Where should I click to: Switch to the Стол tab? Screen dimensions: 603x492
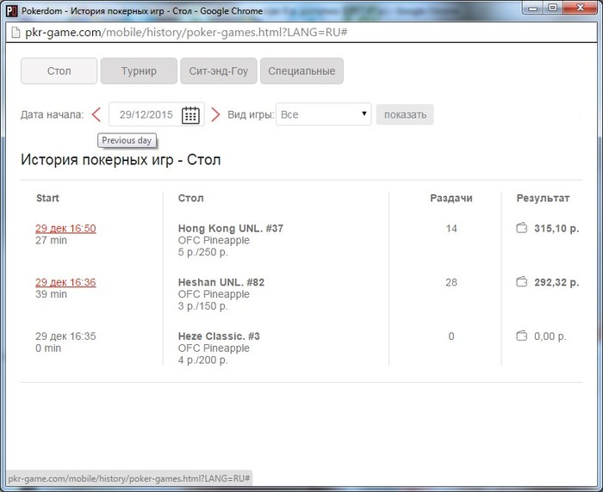pyautogui.click(x=59, y=71)
